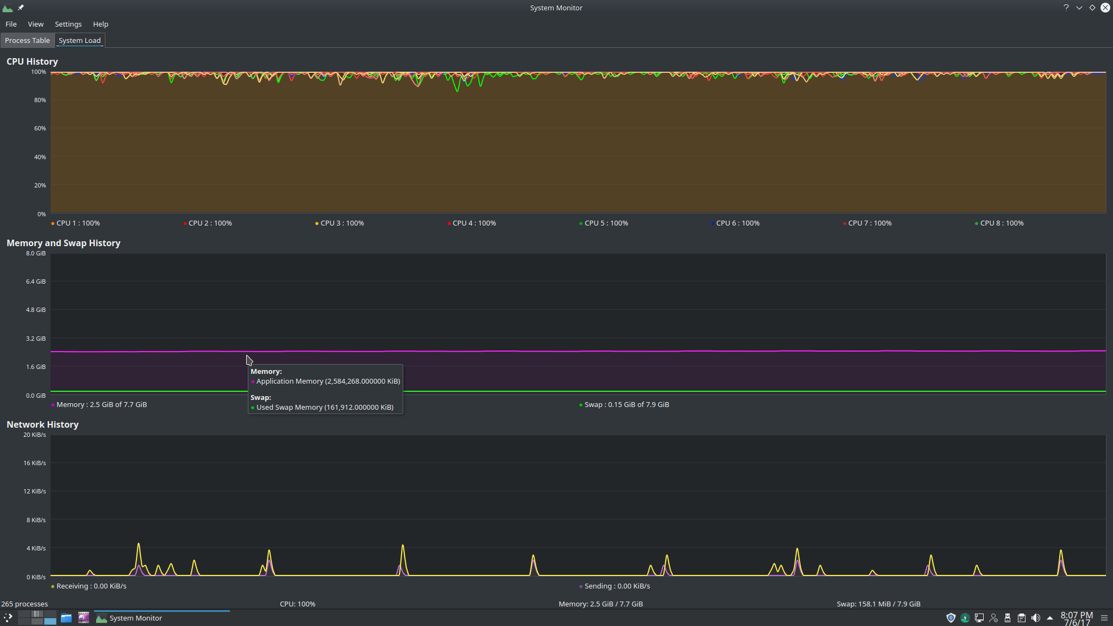Viewport: 1113px width, 626px height.
Task: Minimize window with down chevron button
Action: [1079, 8]
